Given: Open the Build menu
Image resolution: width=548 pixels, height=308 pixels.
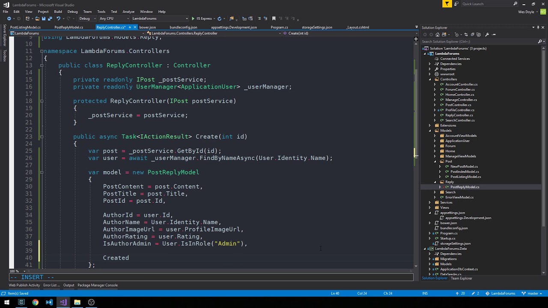Looking at the screenshot, I should pyautogui.click(x=58, y=12).
